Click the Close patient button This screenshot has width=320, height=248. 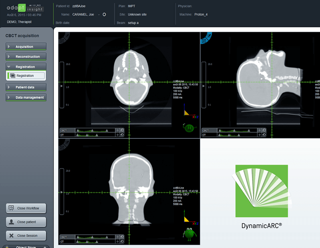pyautogui.click(x=26, y=222)
